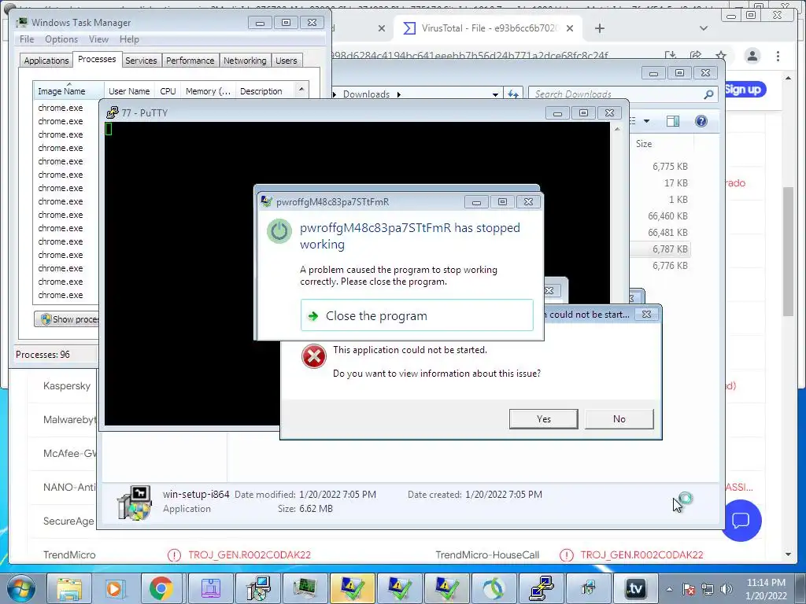Open Explorer help icon

pyautogui.click(x=701, y=121)
